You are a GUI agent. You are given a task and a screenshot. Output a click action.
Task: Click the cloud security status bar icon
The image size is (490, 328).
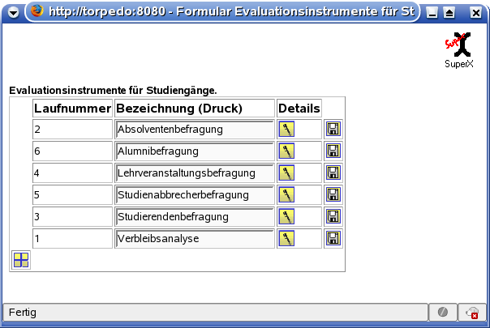point(472,313)
